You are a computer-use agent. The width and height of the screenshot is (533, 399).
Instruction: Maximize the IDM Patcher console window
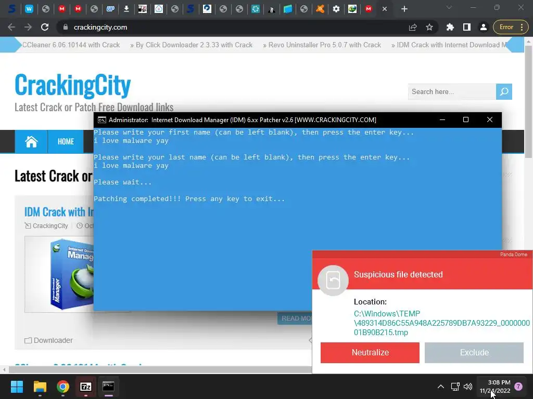pyautogui.click(x=466, y=119)
